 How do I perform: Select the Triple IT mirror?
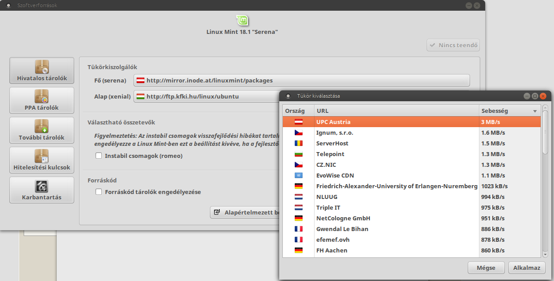pos(411,207)
